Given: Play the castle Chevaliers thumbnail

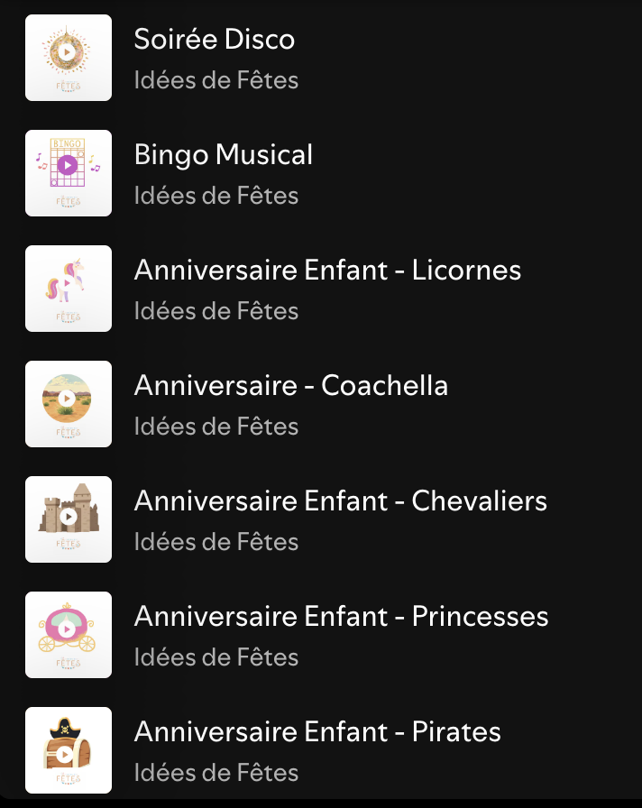Looking at the screenshot, I should coord(69,519).
